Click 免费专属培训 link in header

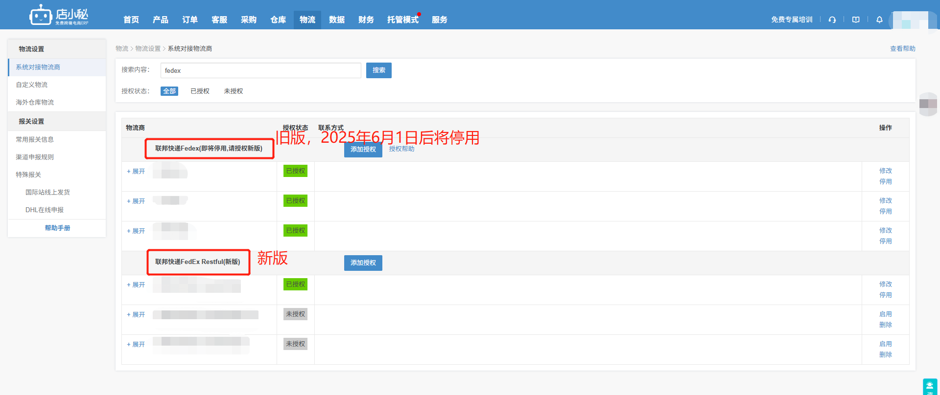(x=792, y=20)
